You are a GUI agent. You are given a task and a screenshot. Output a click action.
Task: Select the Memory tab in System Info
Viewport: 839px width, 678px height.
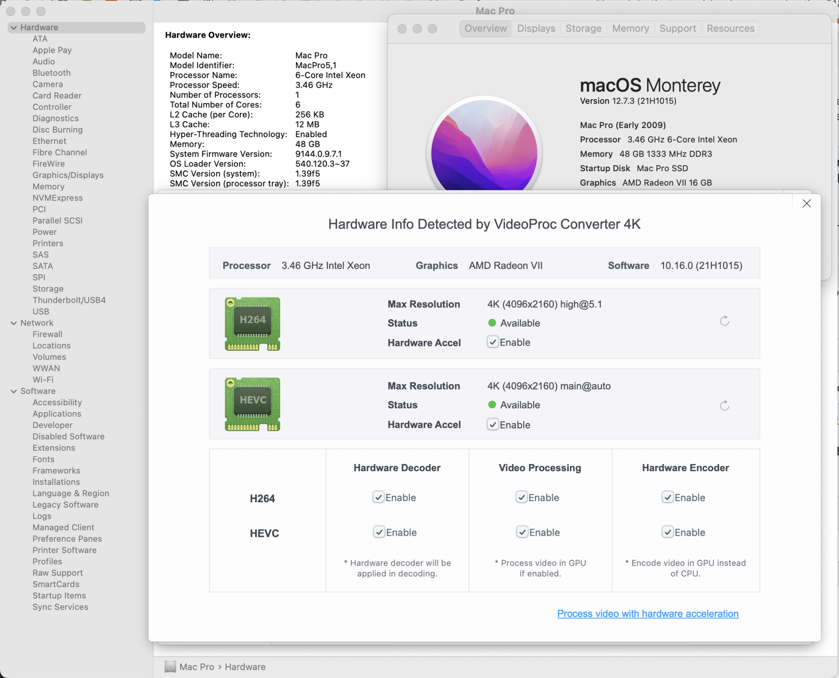pyautogui.click(x=629, y=28)
